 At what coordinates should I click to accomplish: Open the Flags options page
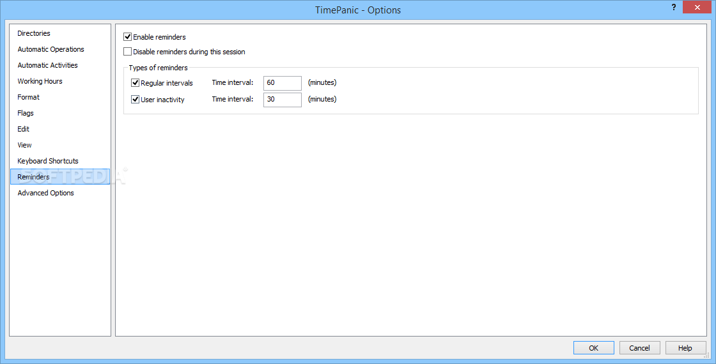60,113
